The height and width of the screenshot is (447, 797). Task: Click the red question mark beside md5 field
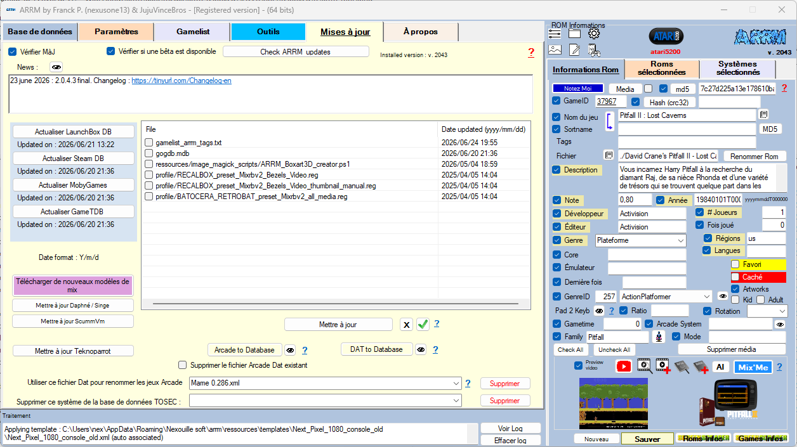784,89
